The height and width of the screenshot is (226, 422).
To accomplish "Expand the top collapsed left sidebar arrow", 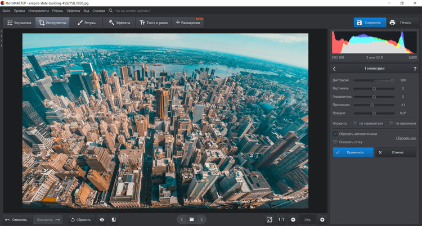I will (2, 30).
